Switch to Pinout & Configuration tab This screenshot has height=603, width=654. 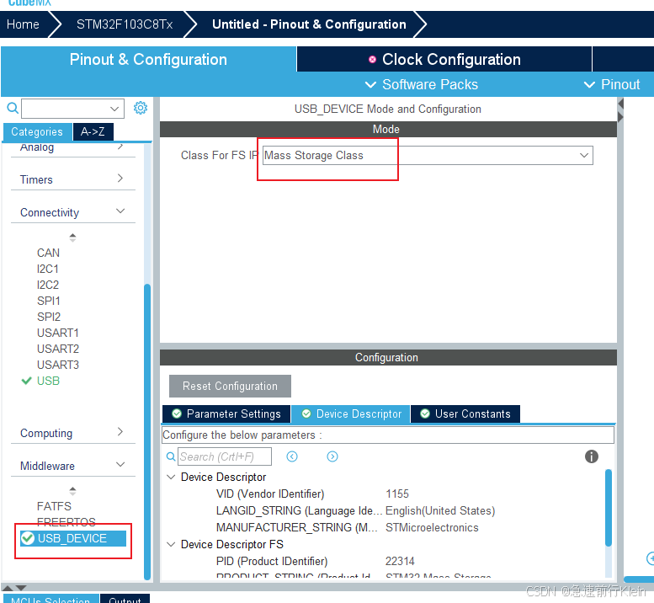click(148, 59)
